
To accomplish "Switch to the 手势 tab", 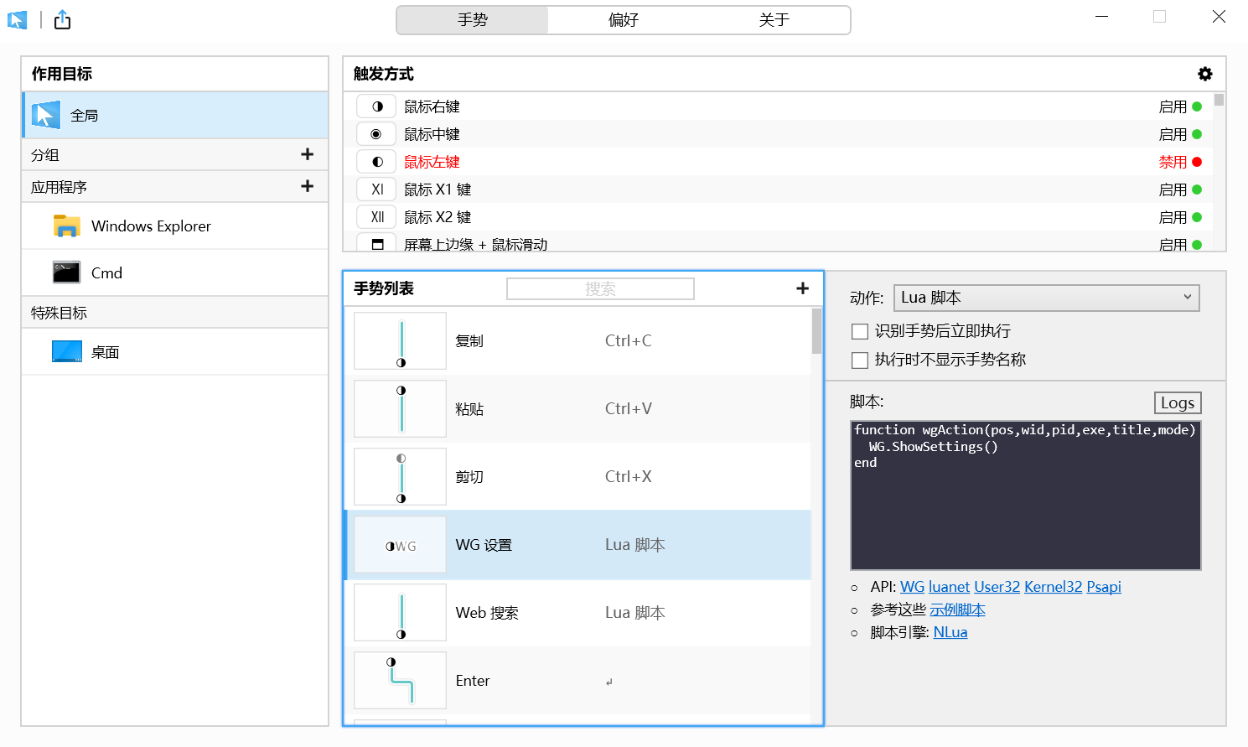I will [x=473, y=20].
